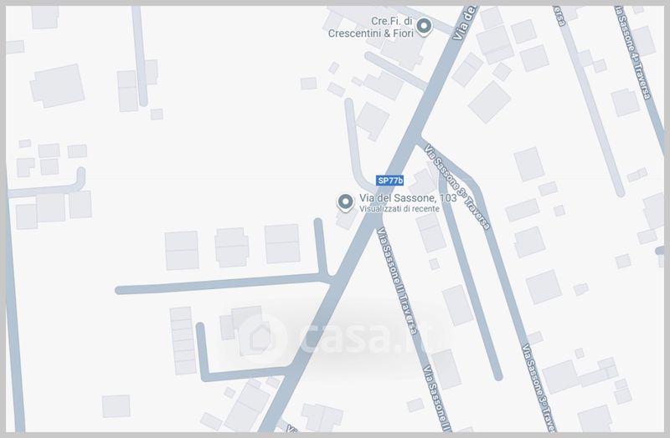Click the curved driveway north of the pin
The image size is (670, 438).
pos(357,147)
